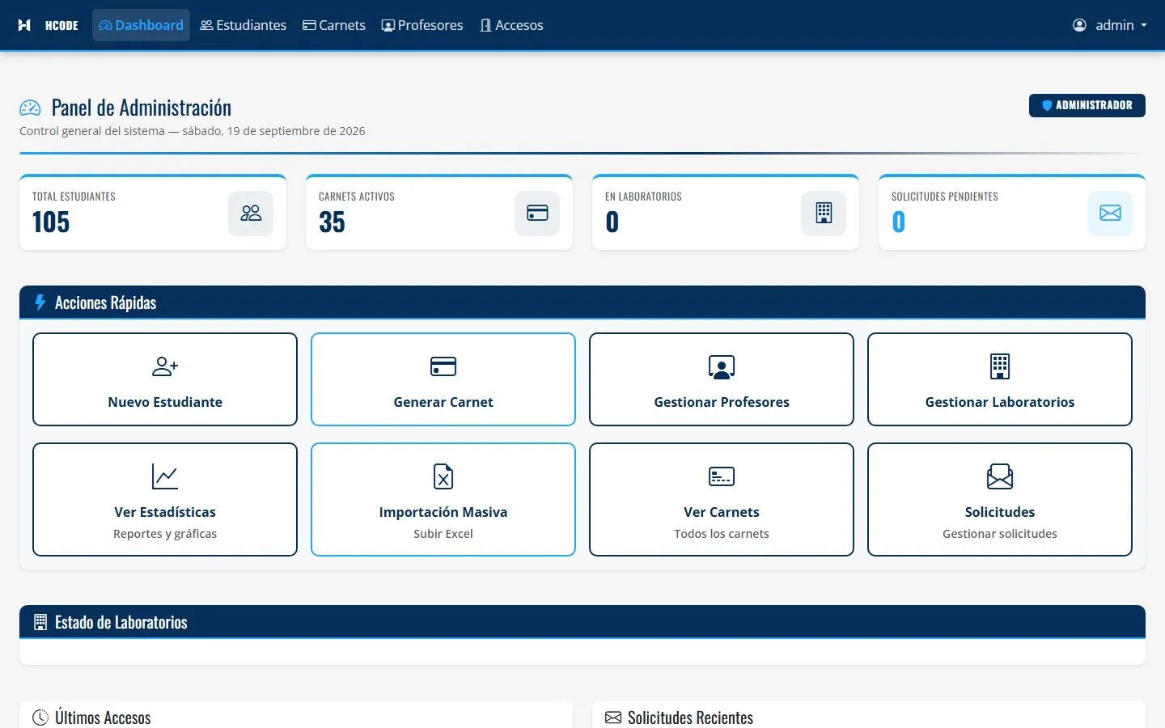The height and width of the screenshot is (728, 1165).
Task: Click the Profesores portrait icon in navbar
Action: (x=388, y=25)
